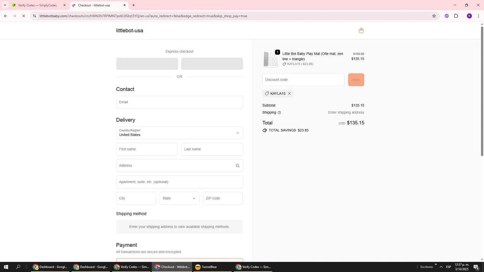This screenshot has height=272, width=484.
Task: Expand the Country/Region dropdown
Action: (179, 133)
